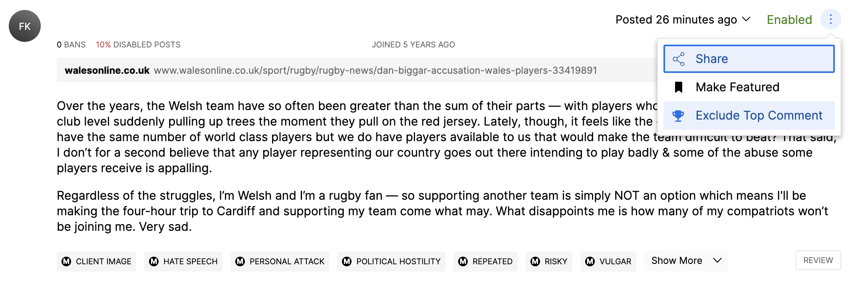Choose Exclude Top Comment menu item
Viewport: 850px width, 287px height.
pyautogui.click(x=759, y=116)
